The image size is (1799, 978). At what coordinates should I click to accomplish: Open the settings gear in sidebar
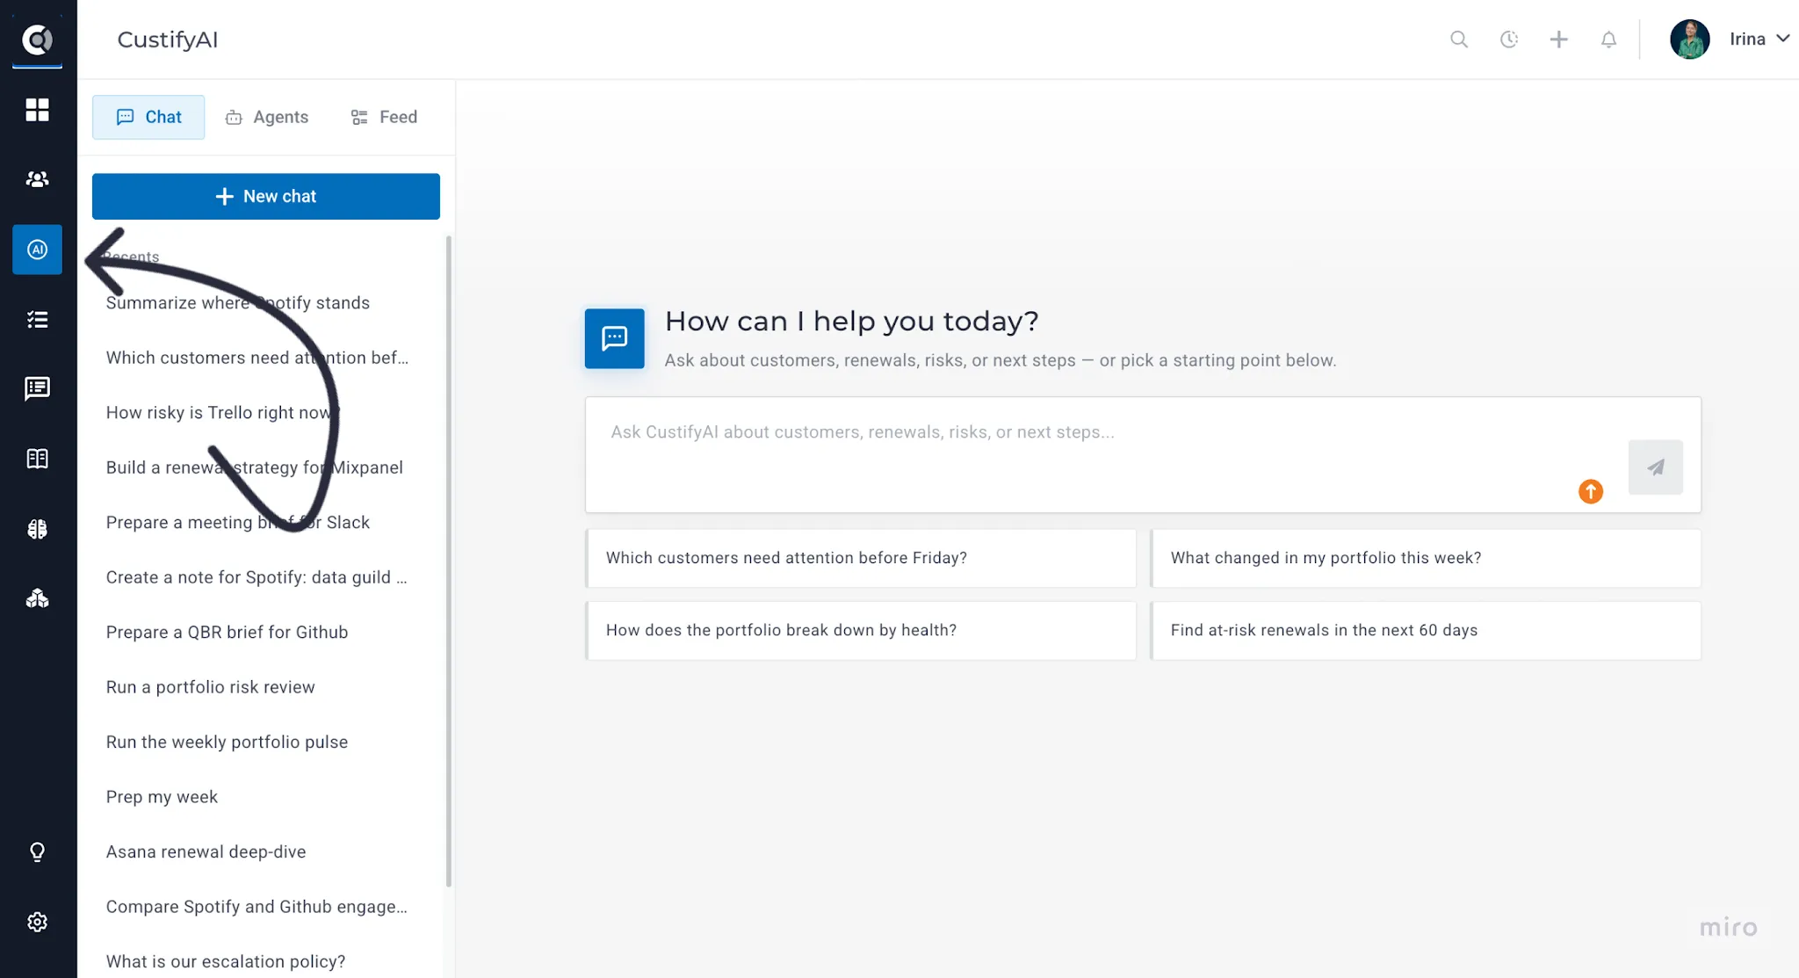37,922
